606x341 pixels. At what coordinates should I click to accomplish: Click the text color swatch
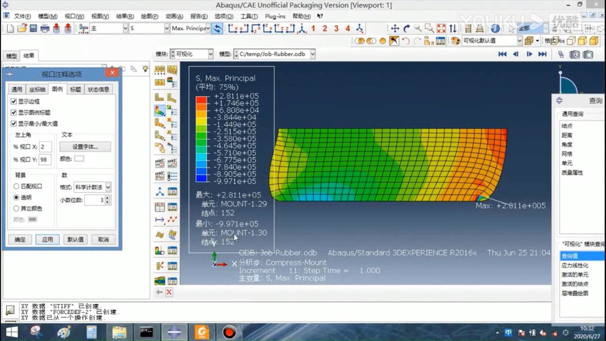click(x=79, y=159)
